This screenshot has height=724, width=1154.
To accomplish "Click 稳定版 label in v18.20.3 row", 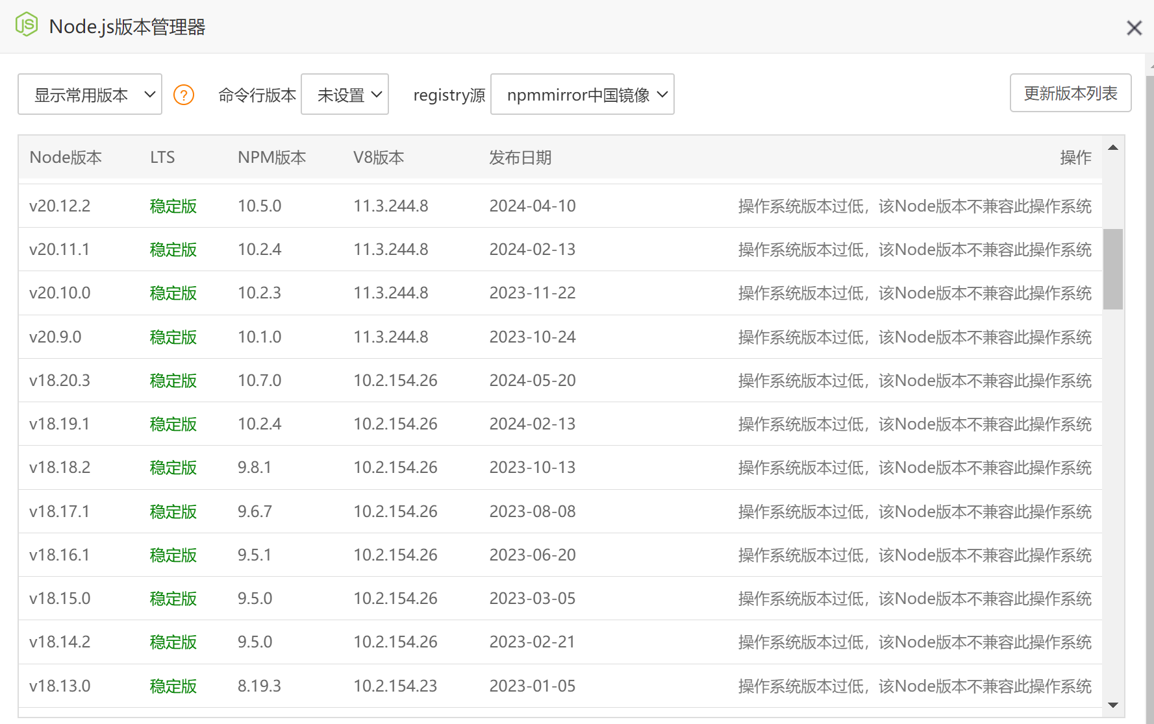I will click(173, 381).
